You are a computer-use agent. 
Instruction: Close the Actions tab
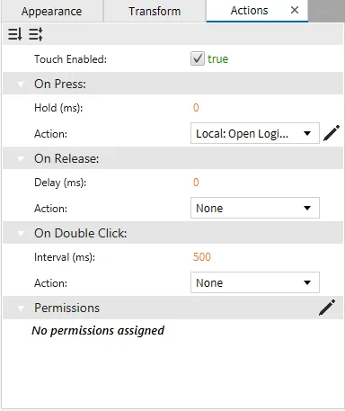click(x=295, y=10)
